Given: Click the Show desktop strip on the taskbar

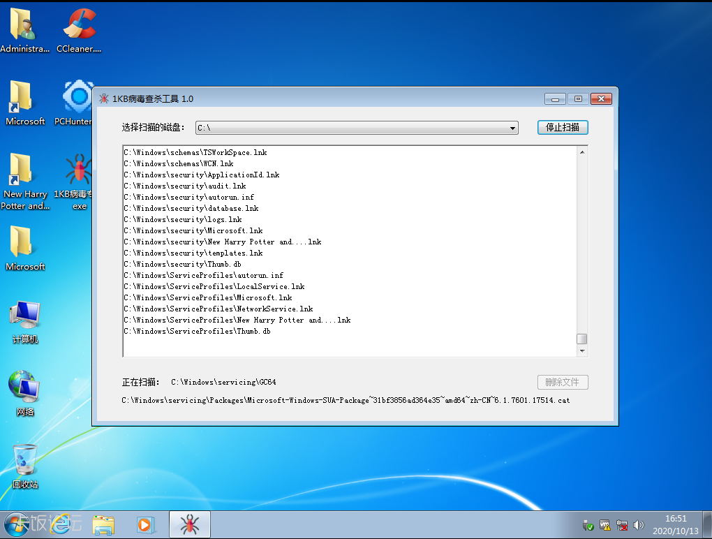Looking at the screenshot, I should tap(707, 525).
